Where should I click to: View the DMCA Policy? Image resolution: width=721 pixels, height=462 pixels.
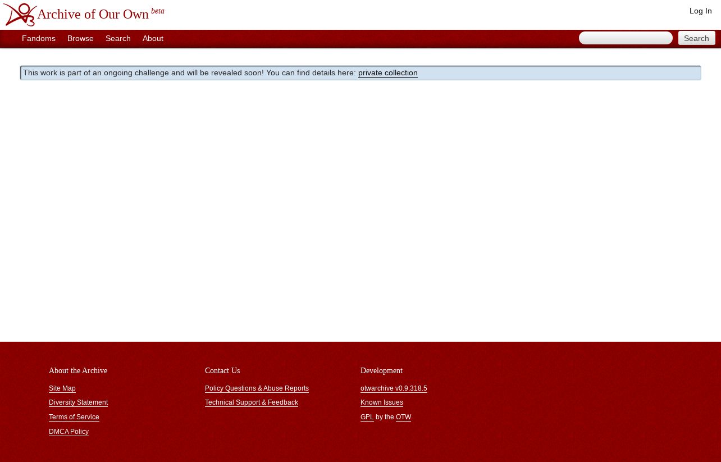[69, 432]
